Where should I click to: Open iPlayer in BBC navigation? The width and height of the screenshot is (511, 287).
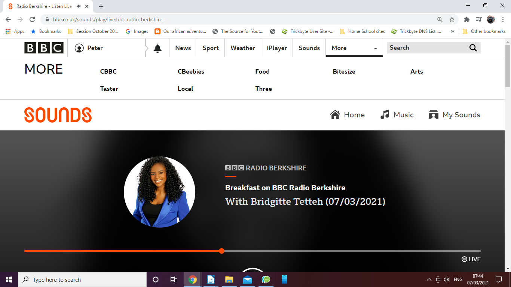[x=277, y=48]
